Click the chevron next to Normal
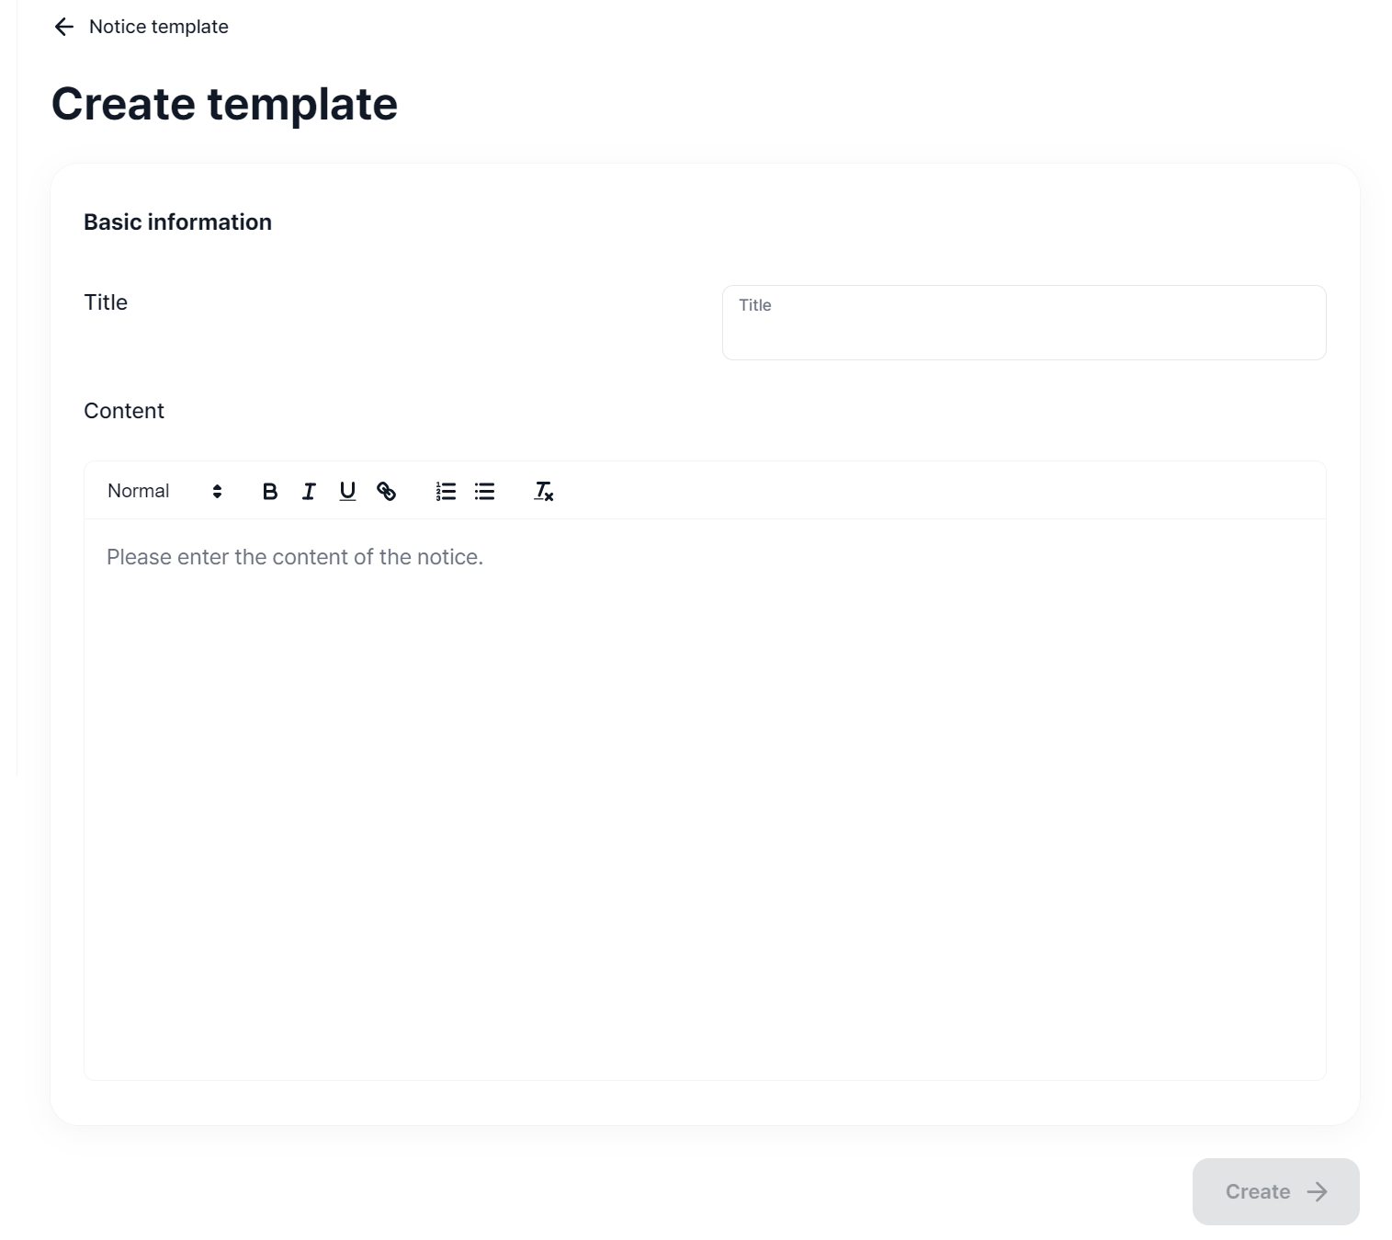 pos(217,491)
